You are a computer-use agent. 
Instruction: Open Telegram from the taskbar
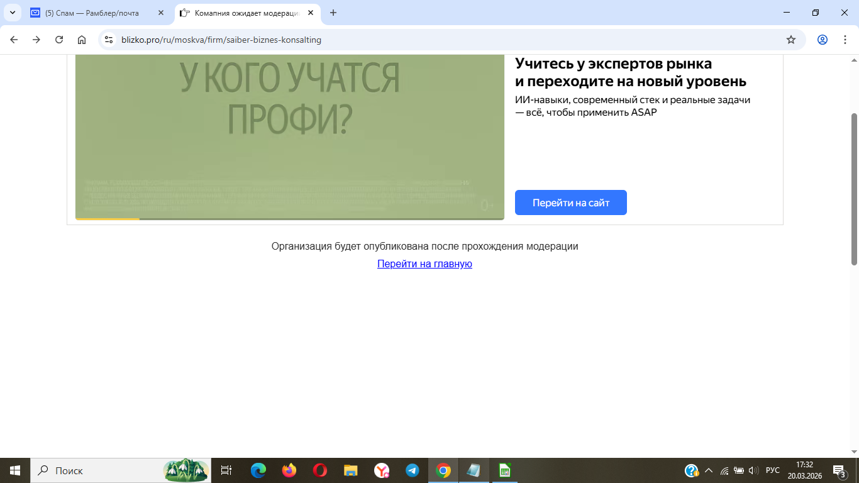413,470
